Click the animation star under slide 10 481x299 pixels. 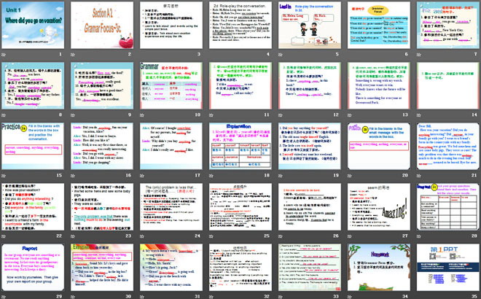[142, 115]
